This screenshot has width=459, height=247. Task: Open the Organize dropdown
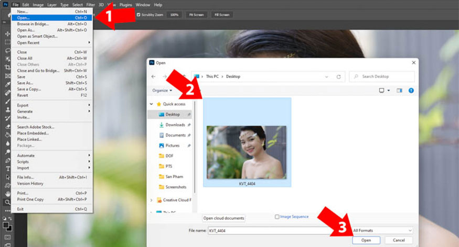162,90
